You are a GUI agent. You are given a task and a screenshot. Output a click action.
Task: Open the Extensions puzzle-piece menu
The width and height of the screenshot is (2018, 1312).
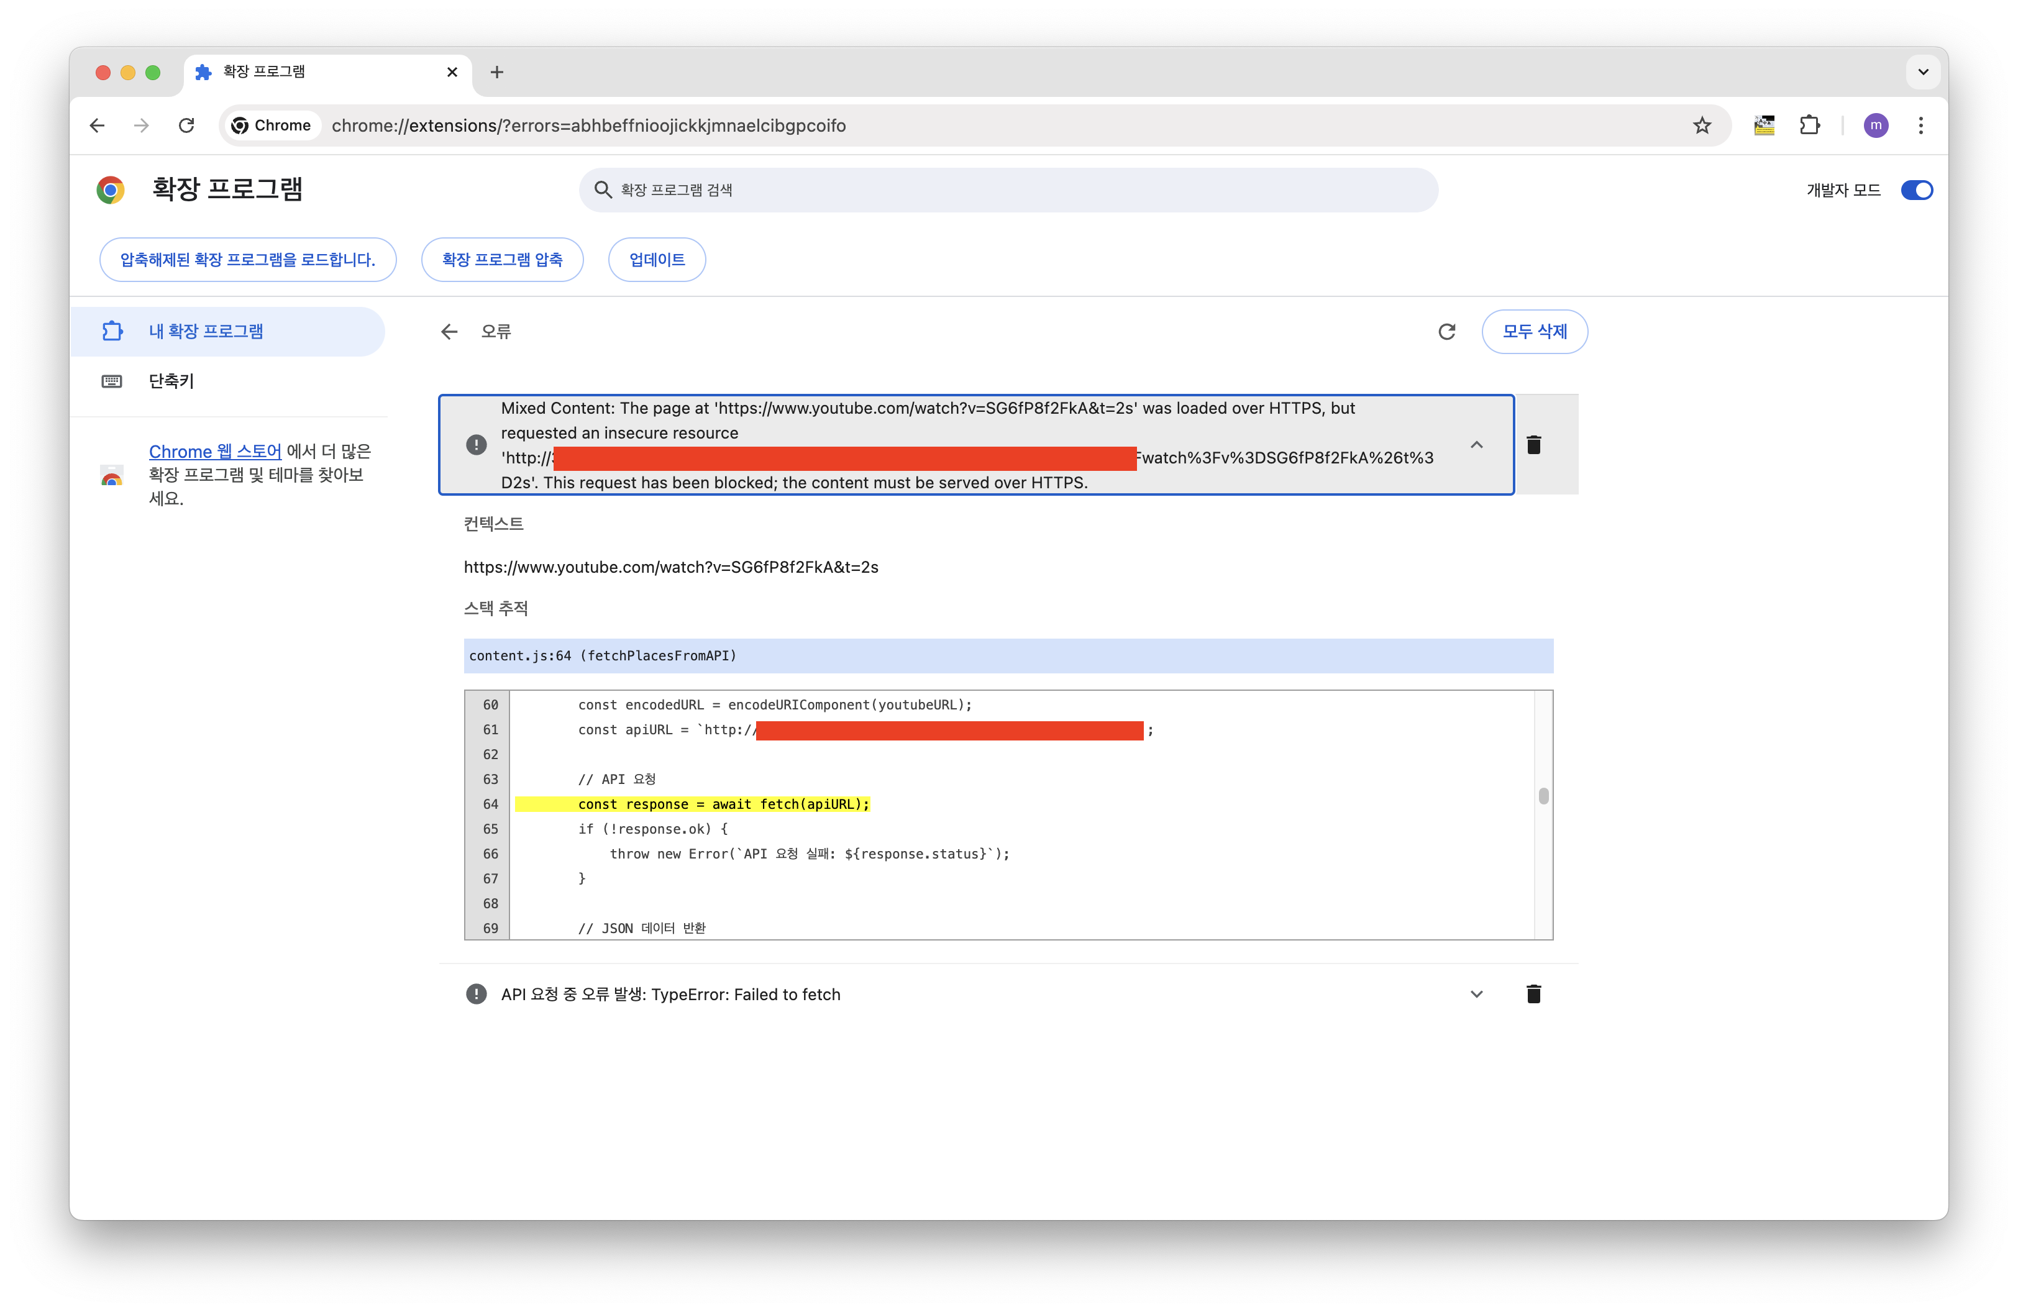pyautogui.click(x=1809, y=125)
